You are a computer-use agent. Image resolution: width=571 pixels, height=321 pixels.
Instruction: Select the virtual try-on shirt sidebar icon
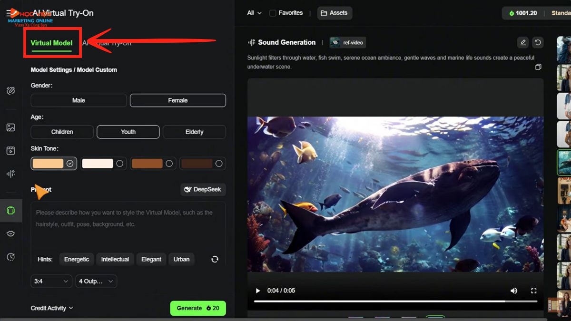(x=11, y=210)
